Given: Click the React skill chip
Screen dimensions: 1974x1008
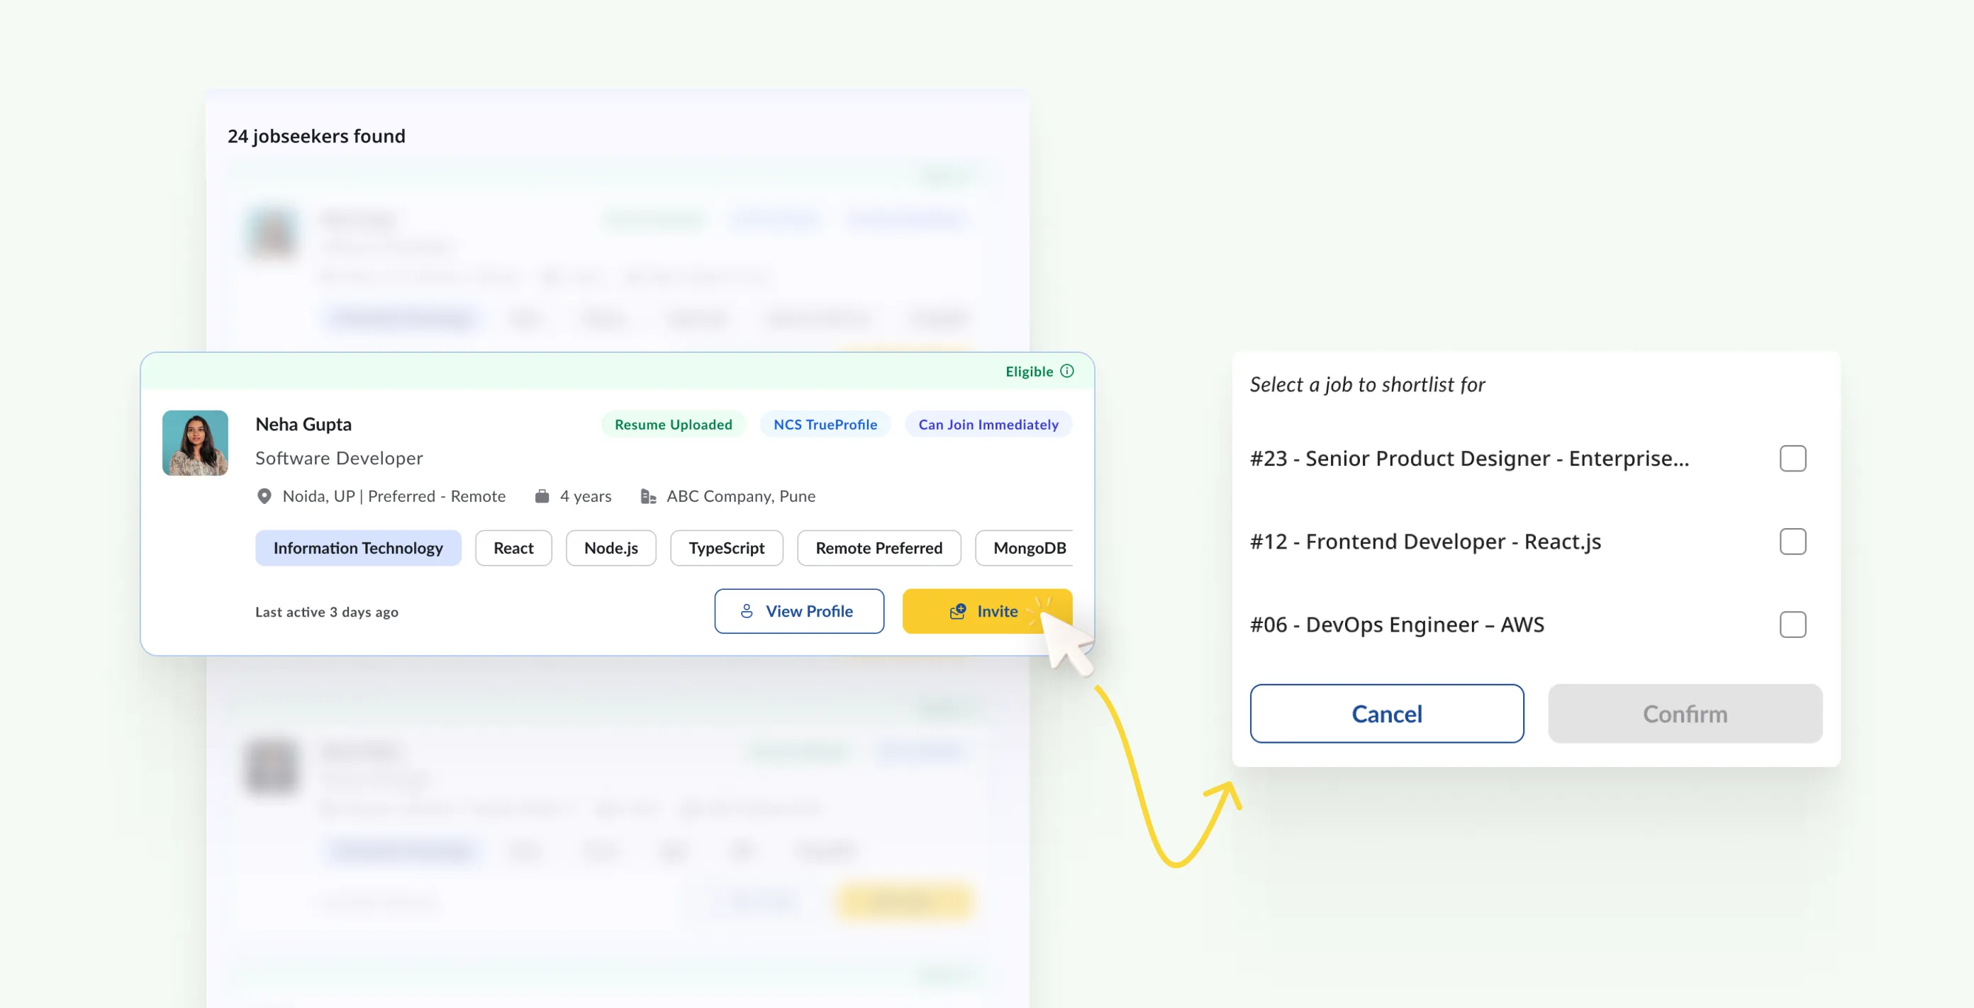Looking at the screenshot, I should (x=513, y=548).
